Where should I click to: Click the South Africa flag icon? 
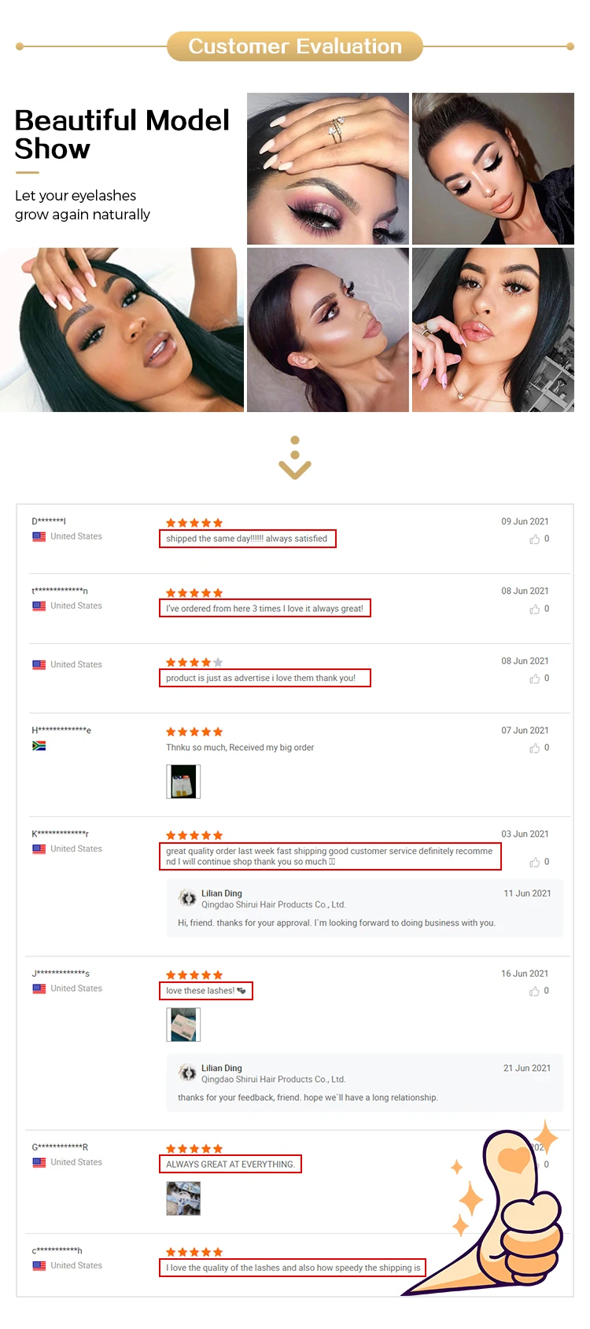point(39,745)
